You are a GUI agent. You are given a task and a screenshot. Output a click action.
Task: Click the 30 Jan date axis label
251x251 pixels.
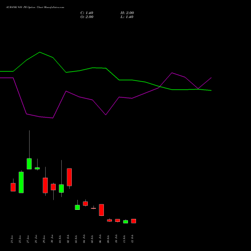click(x=52, y=239)
